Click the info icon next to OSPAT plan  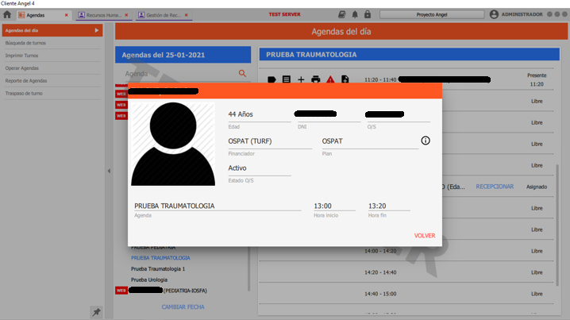pyautogui.click(x=425, y=141)
